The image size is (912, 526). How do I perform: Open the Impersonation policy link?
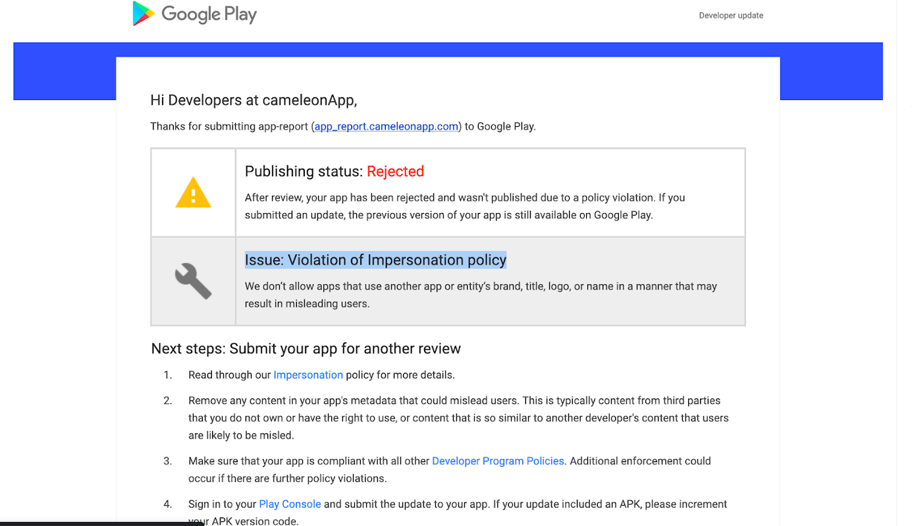[308, 375]
